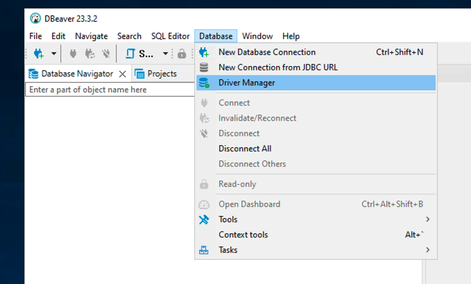This screenshot has height=284, width=471.
Task: Open SQL script editor toolbar button
Action: pyautogui.click(x=139, y=54)
